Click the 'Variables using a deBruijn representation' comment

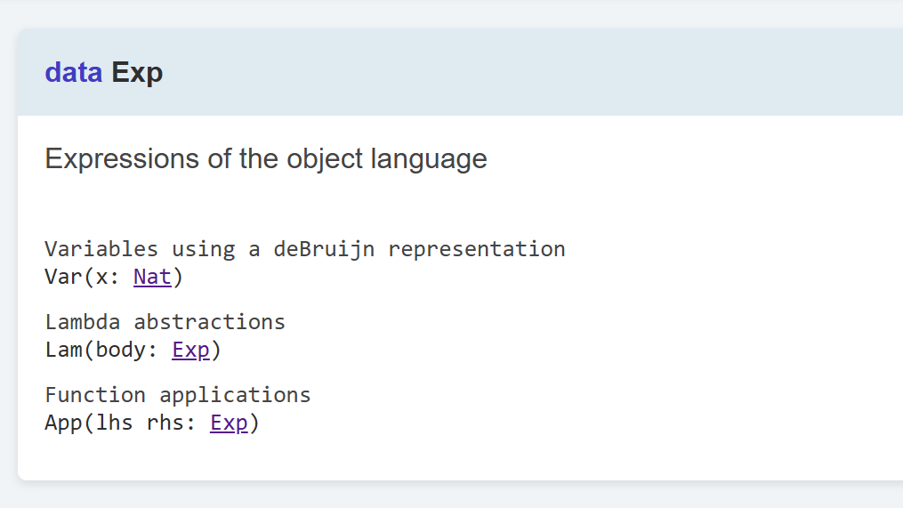[305, 248]
